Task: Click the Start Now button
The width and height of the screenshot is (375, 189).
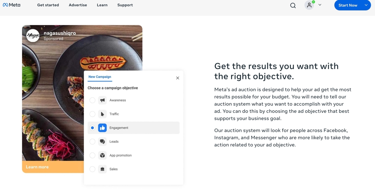Action: point(348,5)
